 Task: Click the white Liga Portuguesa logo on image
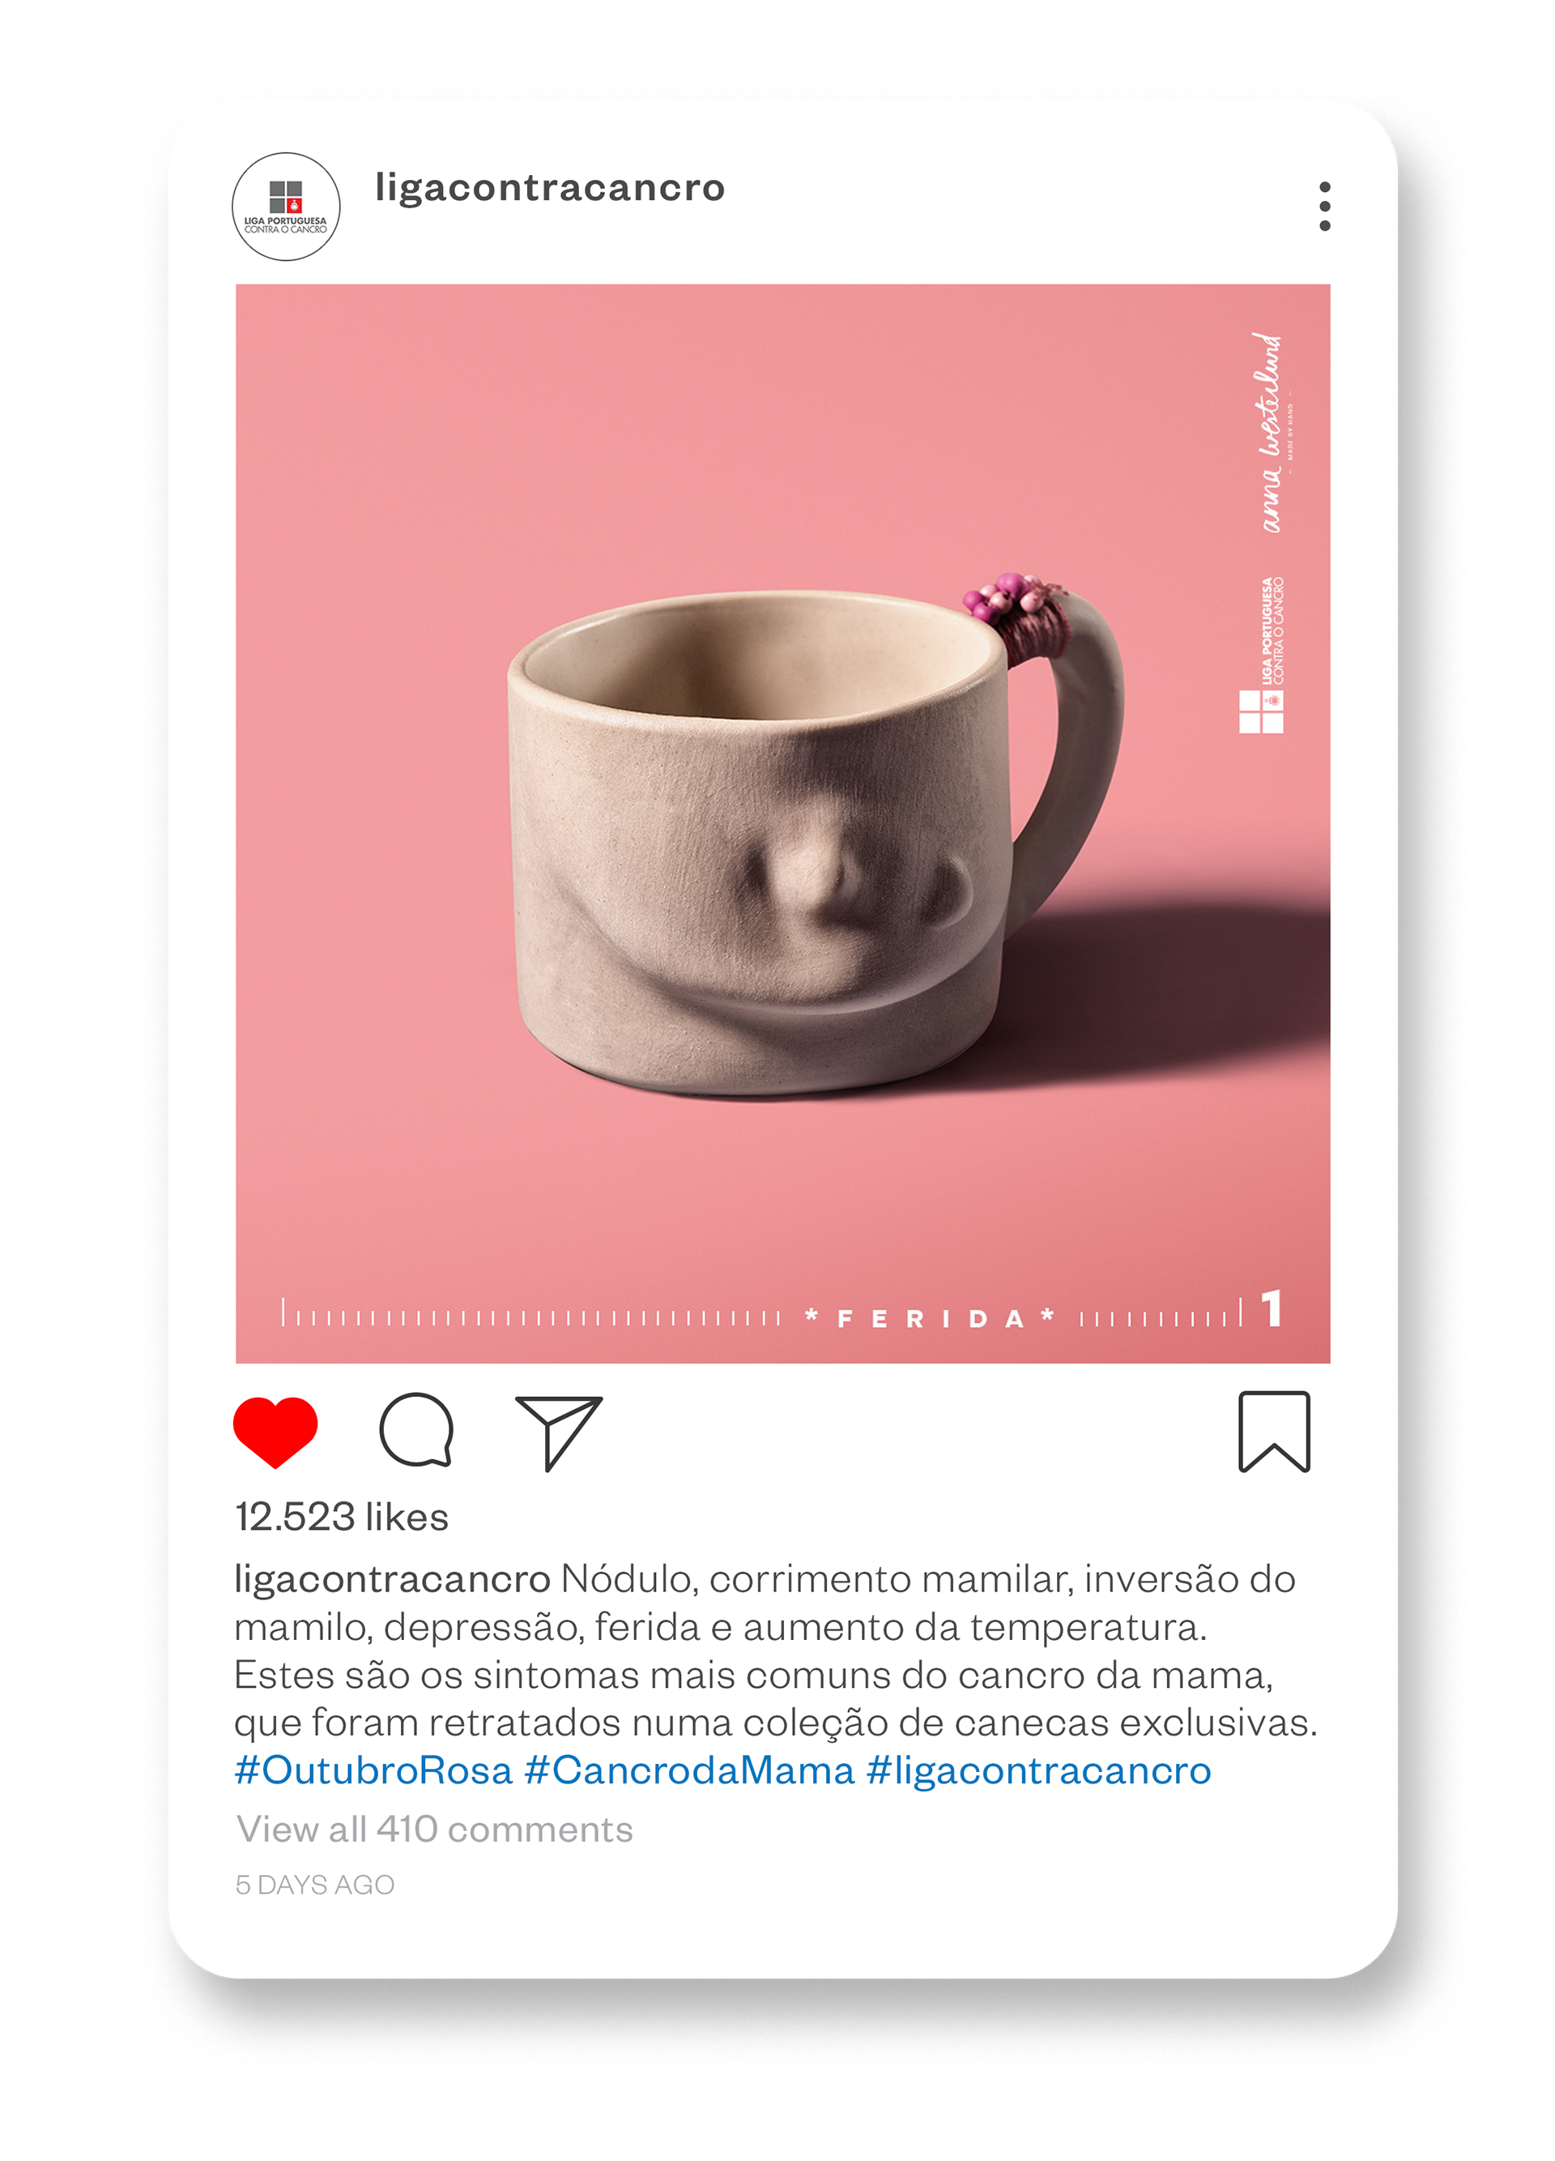pyautogui.click(x=1262, y=655)
